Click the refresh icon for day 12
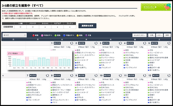The image size is (173, 106). pos(169,76)
